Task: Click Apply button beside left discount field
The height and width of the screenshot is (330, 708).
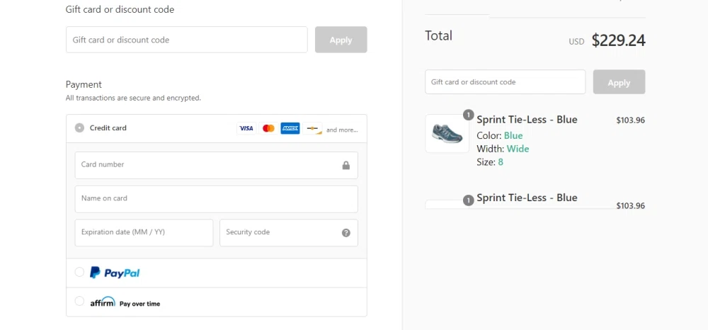Action: [x=341, y=40]
